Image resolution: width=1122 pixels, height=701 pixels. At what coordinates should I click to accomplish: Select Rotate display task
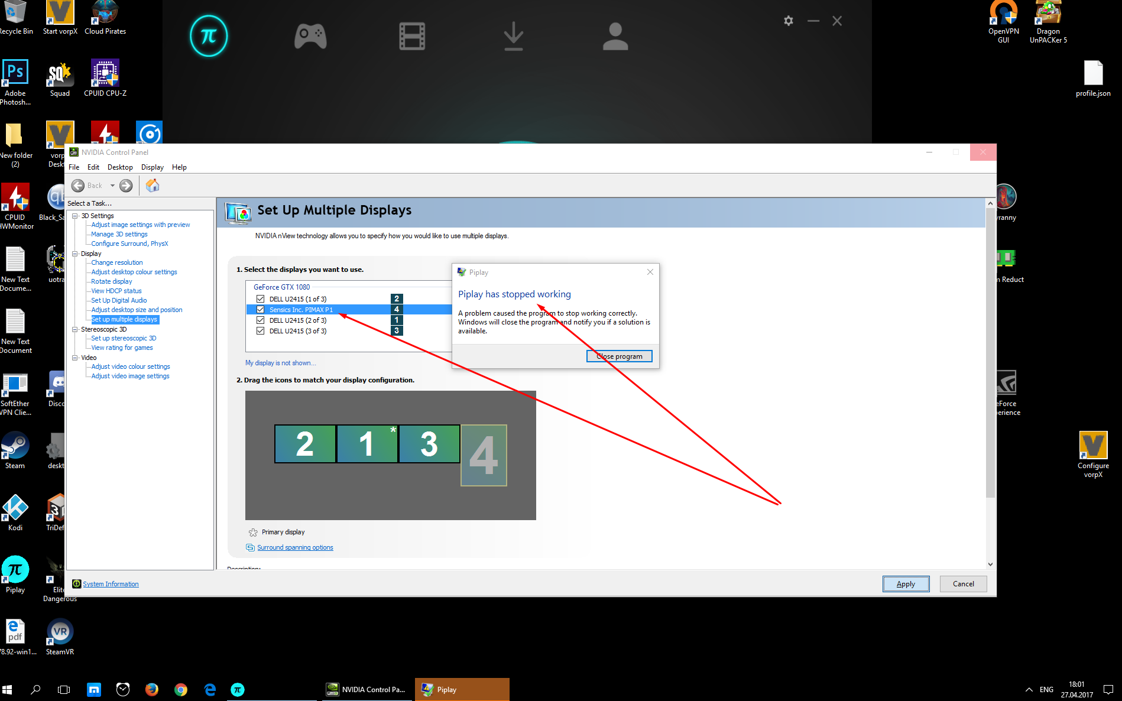tap(112, 281)
